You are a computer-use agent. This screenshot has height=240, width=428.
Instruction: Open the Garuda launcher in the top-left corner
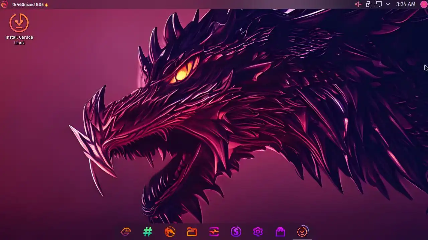point(4,4)
